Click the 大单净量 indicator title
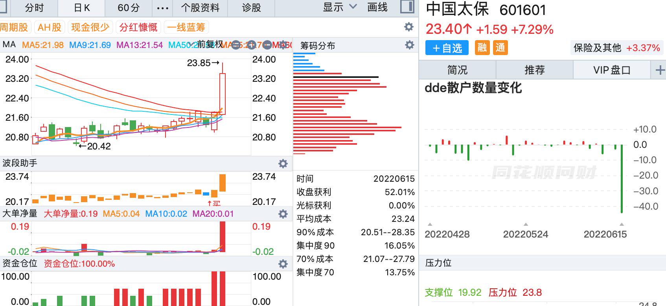The width and height of the screenshot is (666, 306). [x=20, y=213]
